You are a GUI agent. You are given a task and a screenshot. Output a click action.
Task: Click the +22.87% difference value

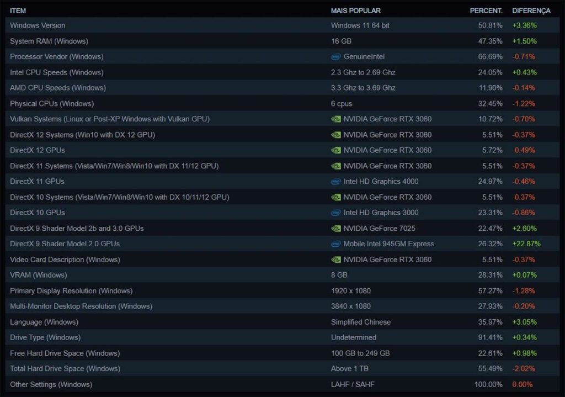pyautogui.click(x=526, y=244)
